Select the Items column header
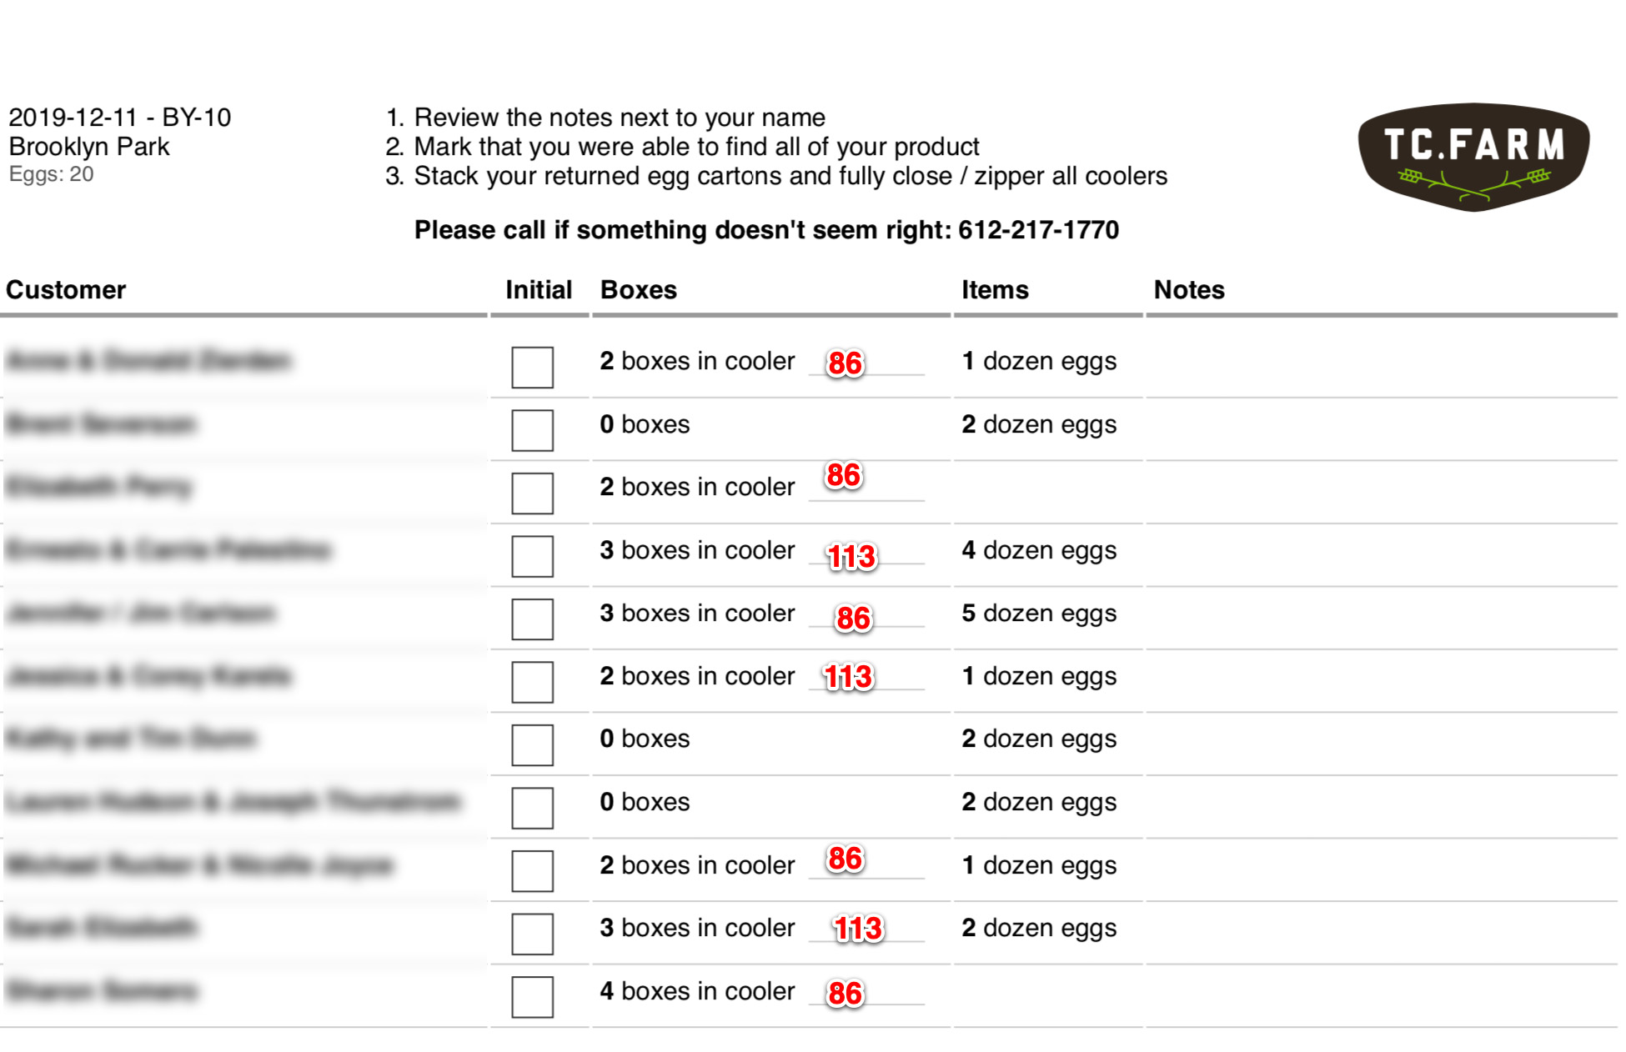 tap(995, 290)
